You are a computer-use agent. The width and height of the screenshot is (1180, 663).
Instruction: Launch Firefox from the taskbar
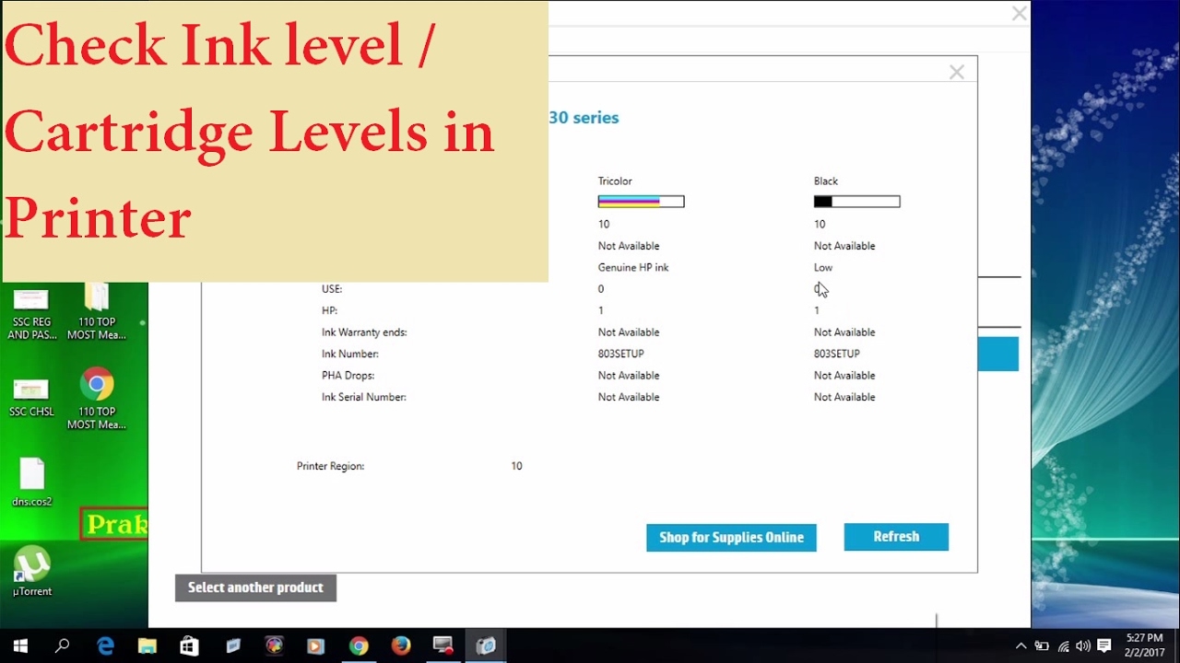pyautogui.click(x=400, y=646)
